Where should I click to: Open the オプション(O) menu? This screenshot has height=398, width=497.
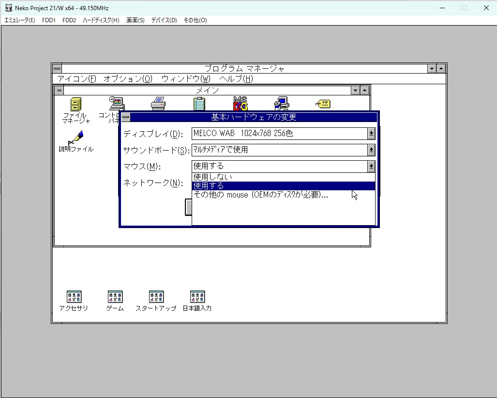point(128,78)
